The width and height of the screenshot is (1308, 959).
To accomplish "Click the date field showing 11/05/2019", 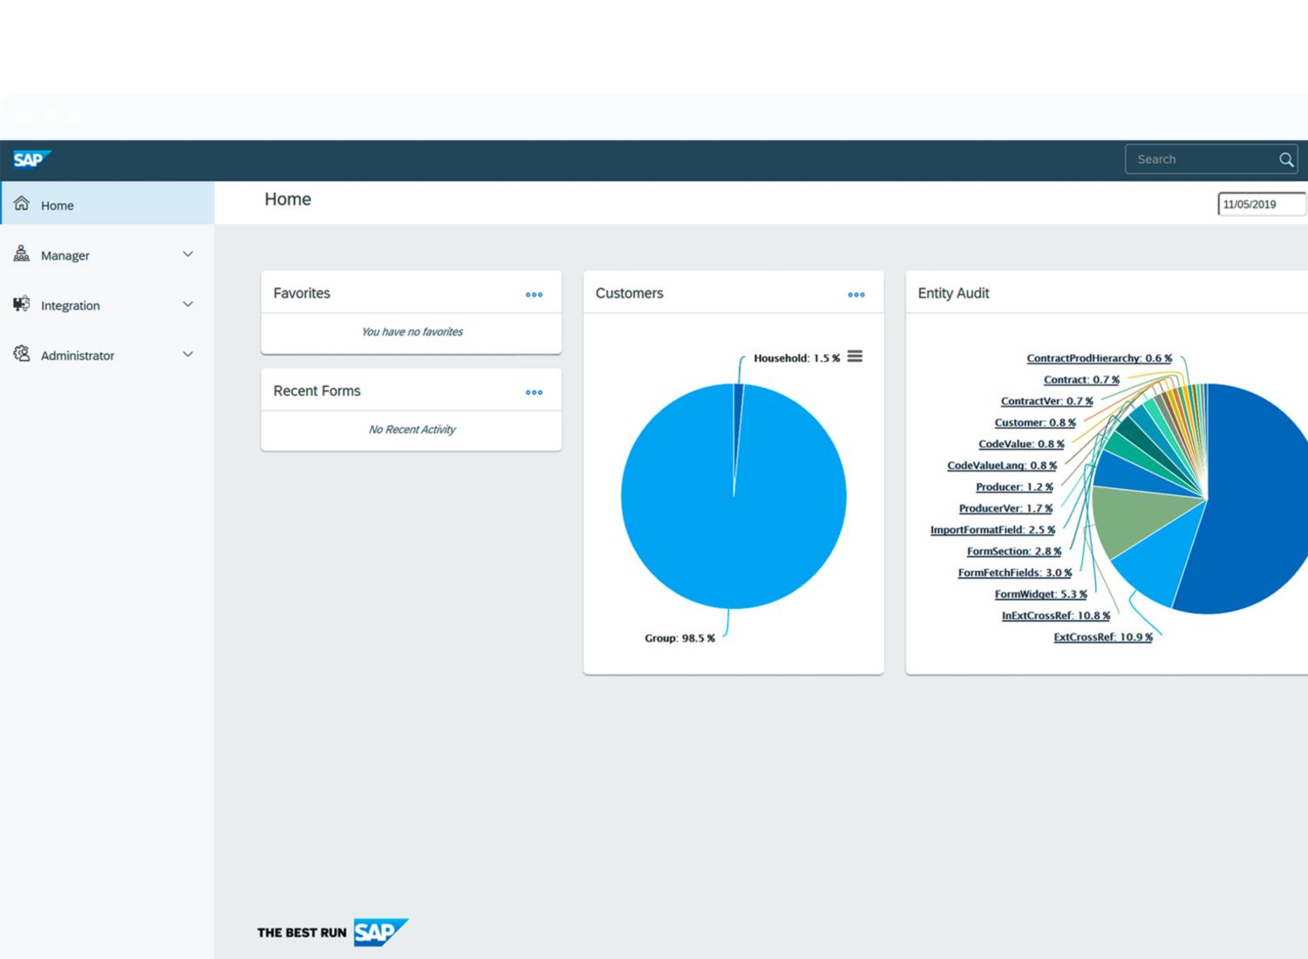I will (1260, 204).
